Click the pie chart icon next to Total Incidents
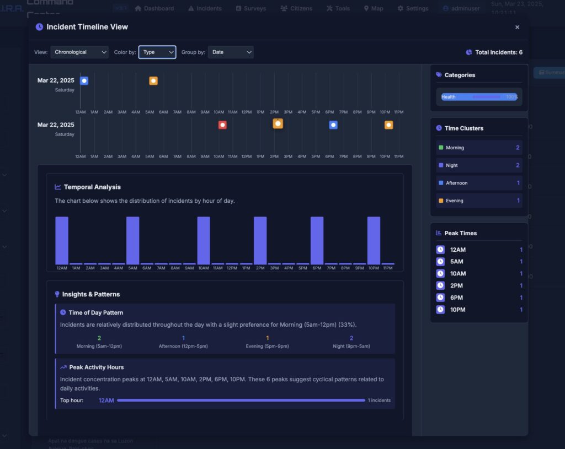This screenshot has width=565, height=449. click(469, 52)
